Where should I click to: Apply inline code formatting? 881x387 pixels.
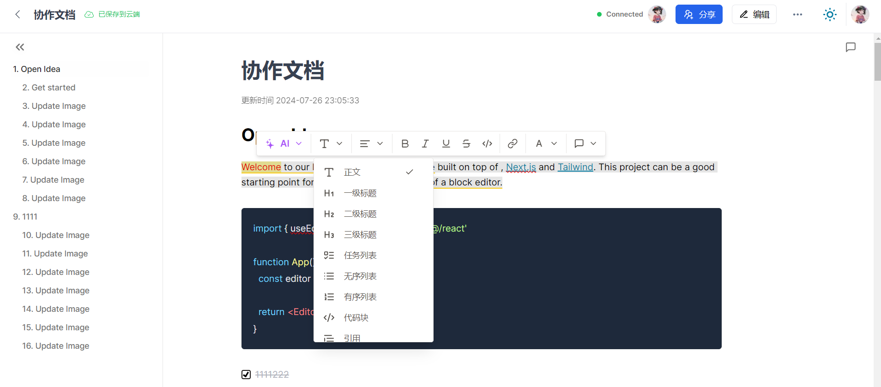click(x=487, y=143)
